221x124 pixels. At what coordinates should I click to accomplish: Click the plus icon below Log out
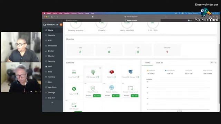[x=52, y=103]
